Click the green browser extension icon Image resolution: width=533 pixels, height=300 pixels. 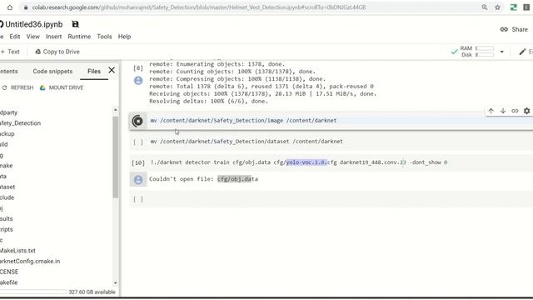(x=514, y=7)
